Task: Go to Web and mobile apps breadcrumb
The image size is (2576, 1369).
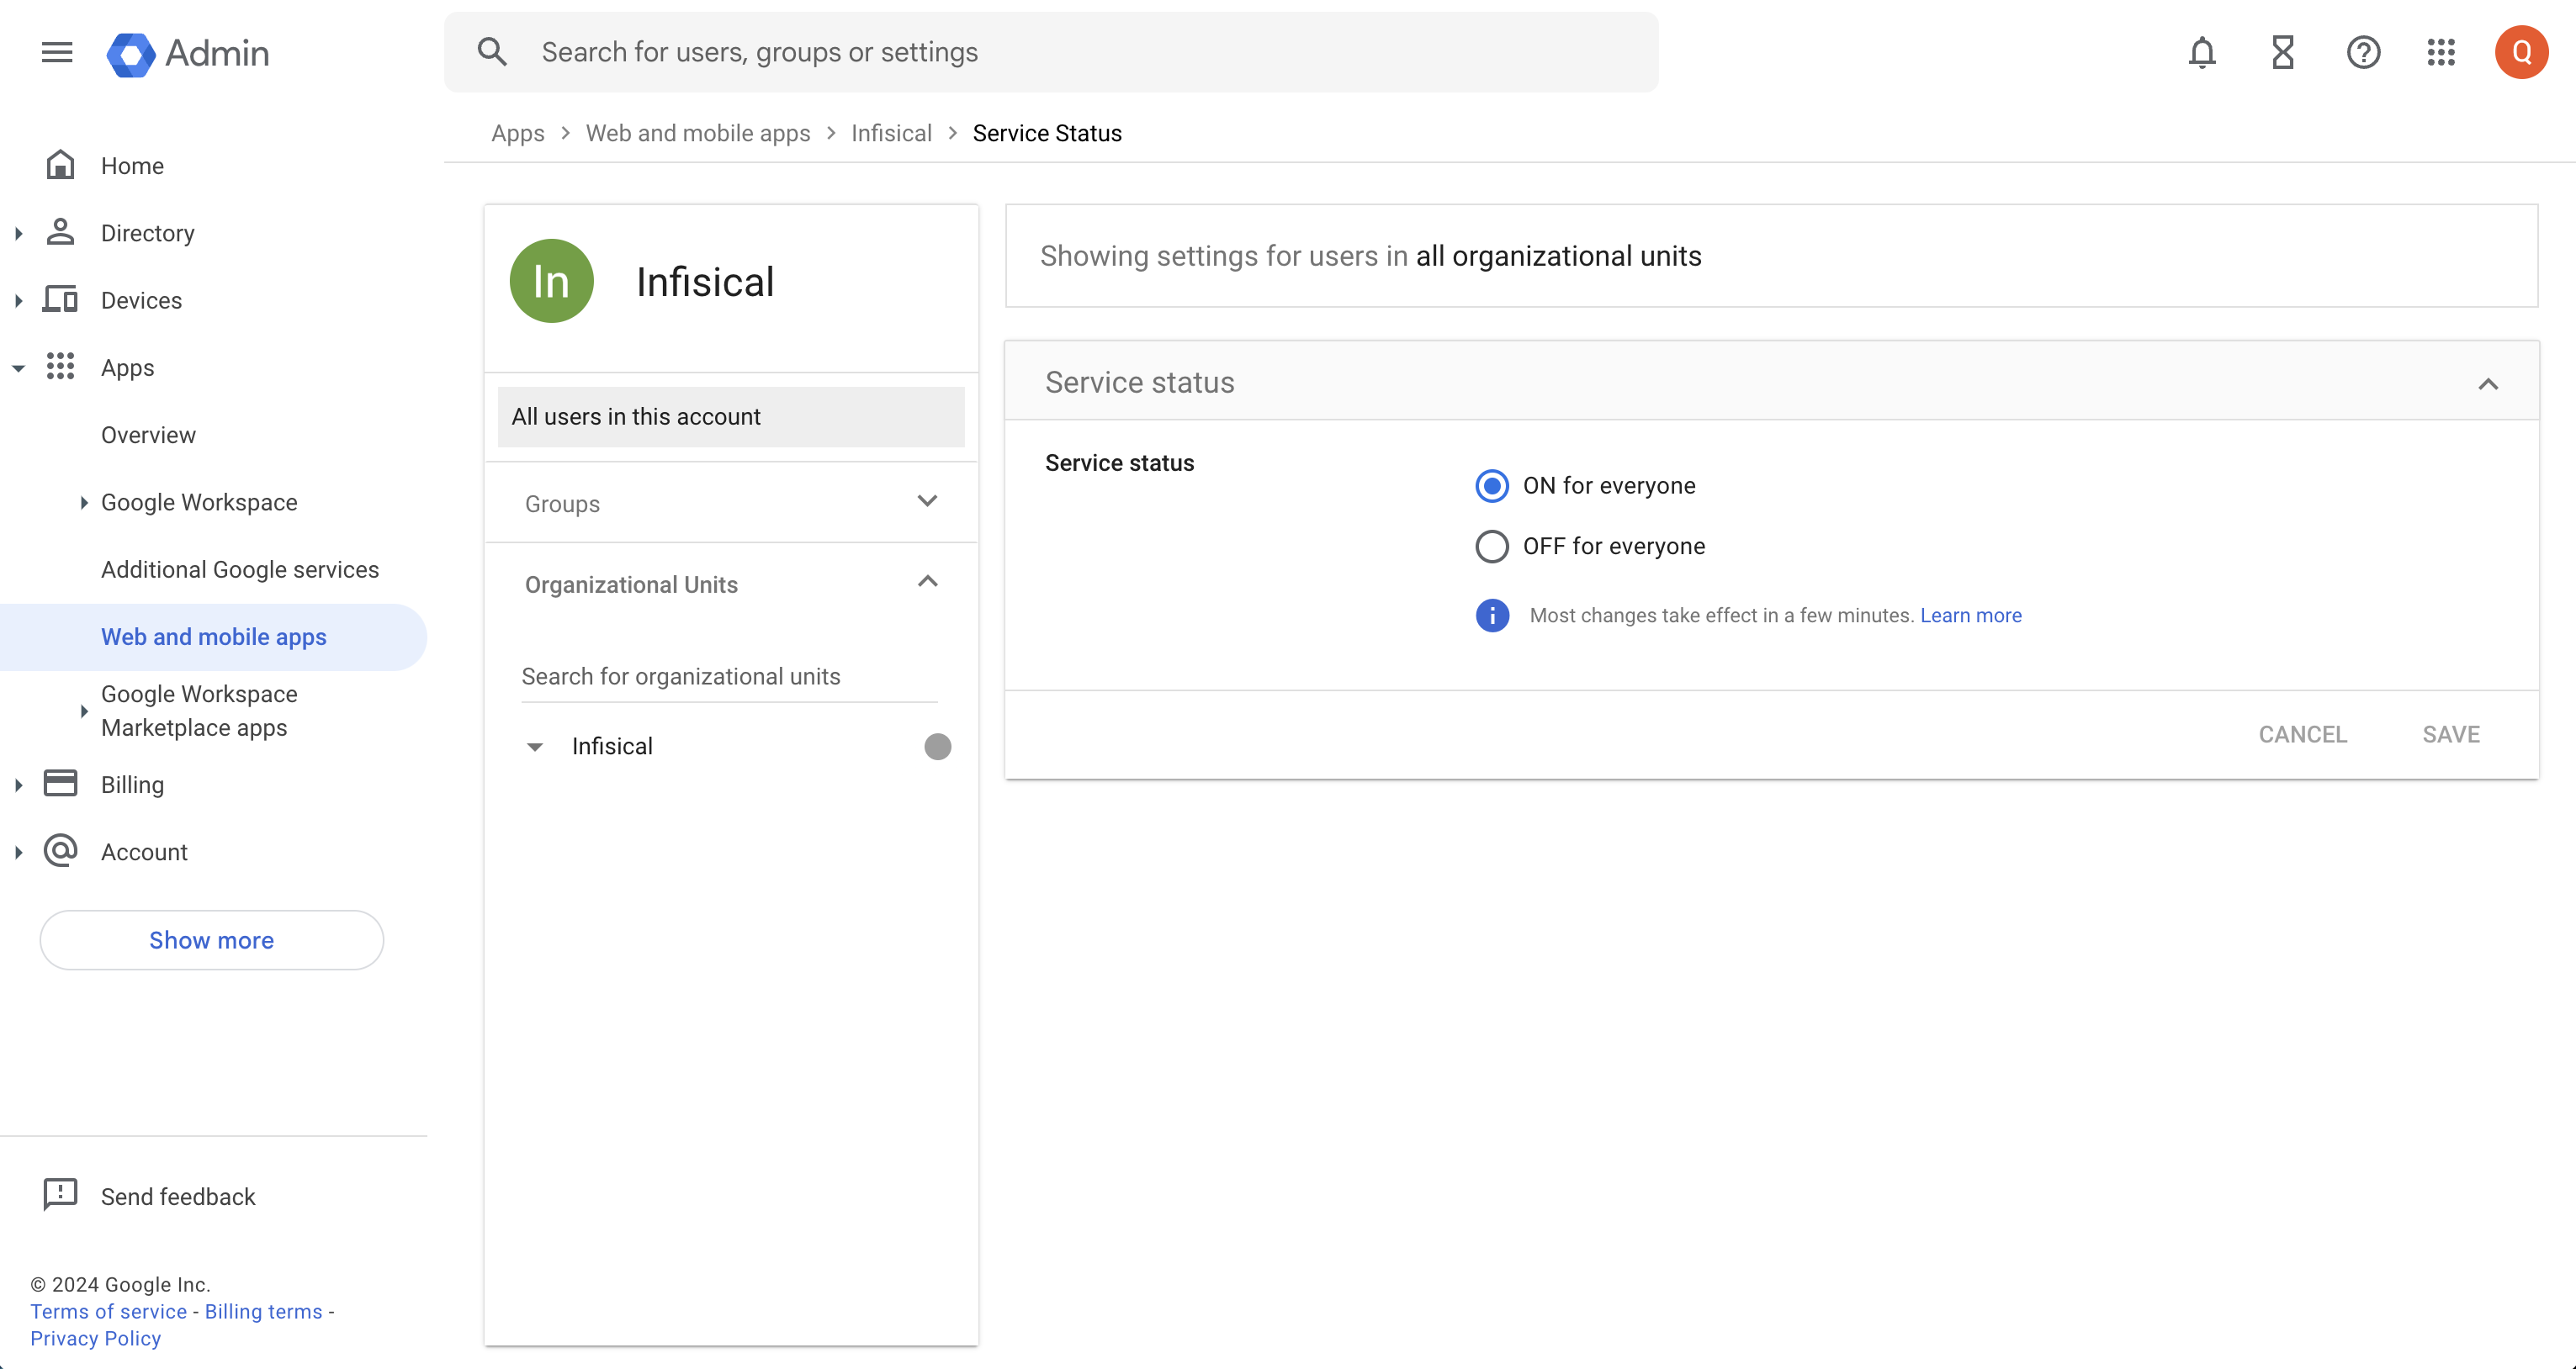Action: [697, 133]
